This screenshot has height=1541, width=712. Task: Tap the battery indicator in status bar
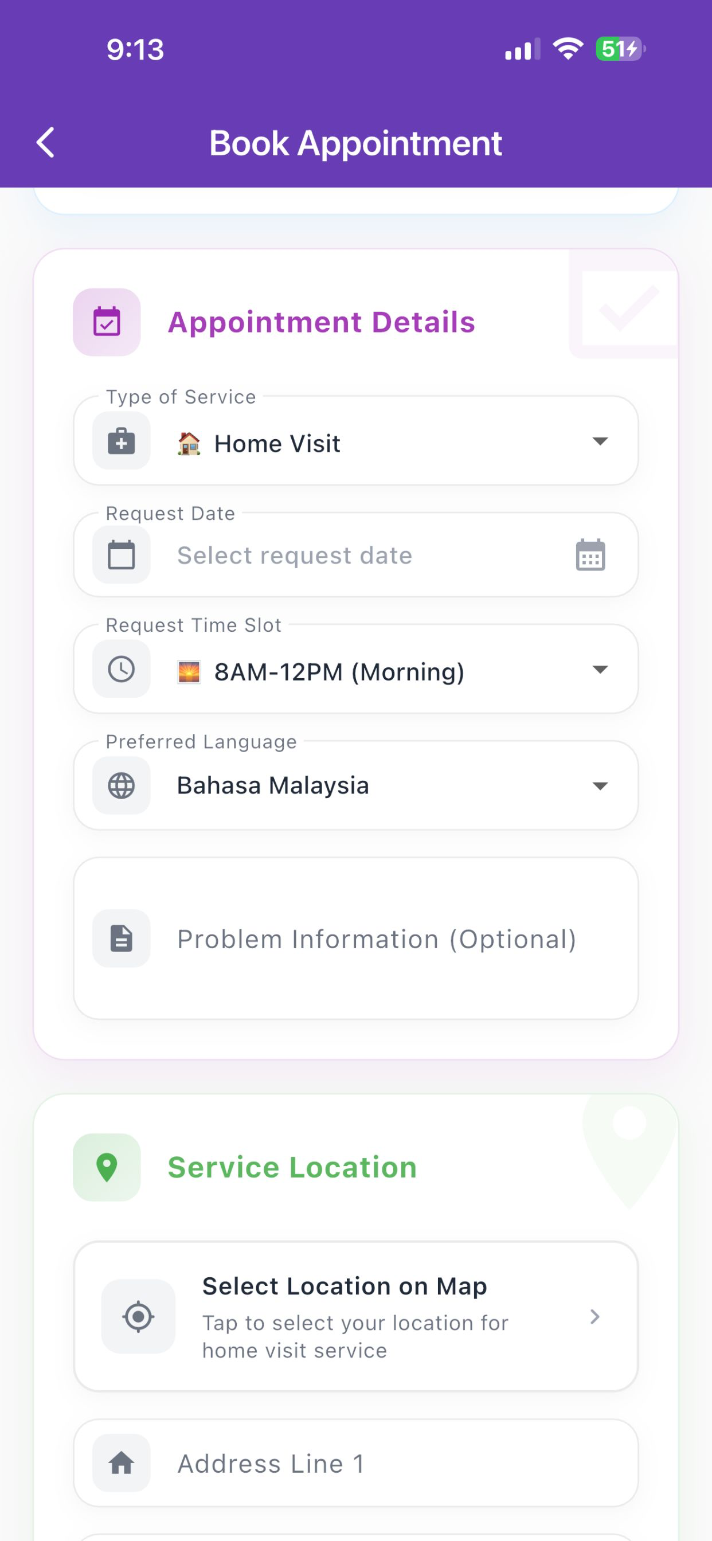(x=620, y=49)
